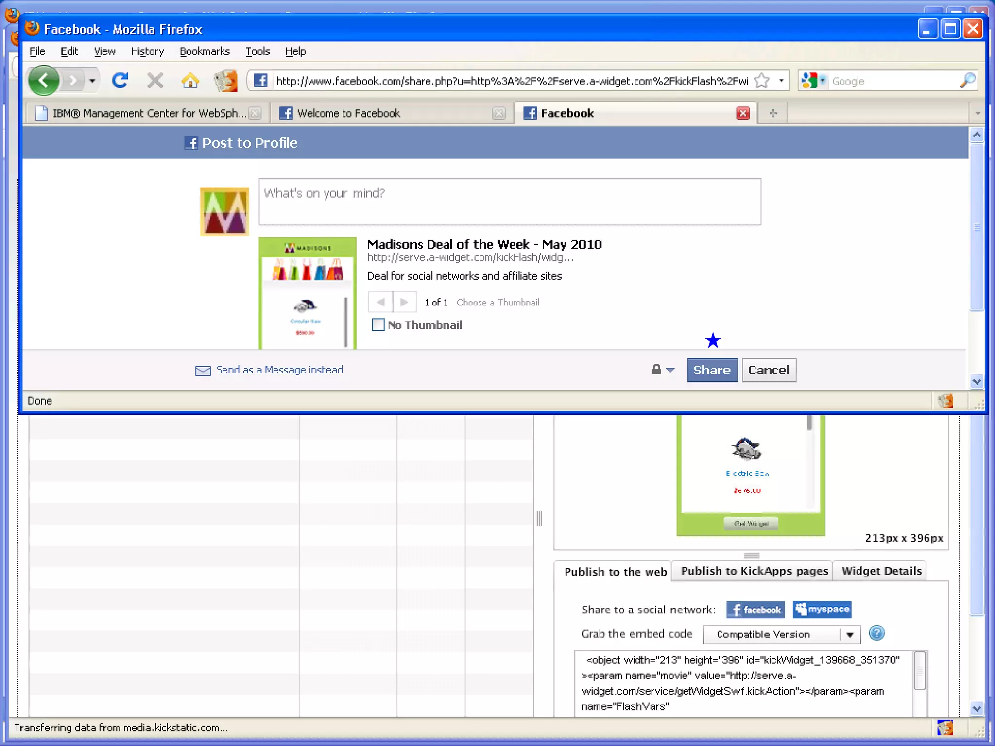
Task: Bookmark page with star icon in address bar
Action: click(762, 81)
